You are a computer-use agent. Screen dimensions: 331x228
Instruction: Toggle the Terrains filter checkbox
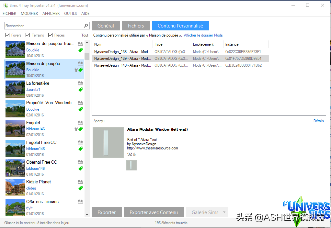[x=28, y=35]
